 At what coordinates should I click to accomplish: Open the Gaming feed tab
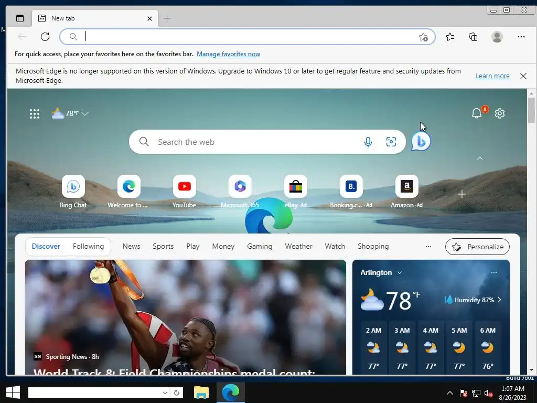click(260, 247)
